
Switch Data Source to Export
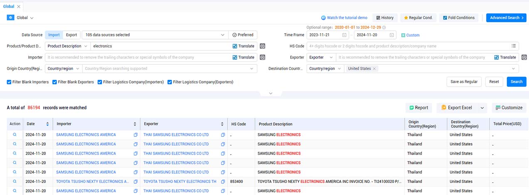[71, 35]
